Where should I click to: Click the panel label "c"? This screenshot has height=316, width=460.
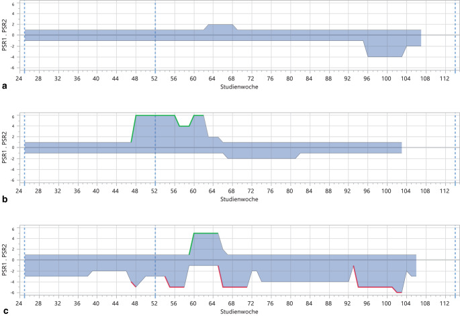pos(6,311)
